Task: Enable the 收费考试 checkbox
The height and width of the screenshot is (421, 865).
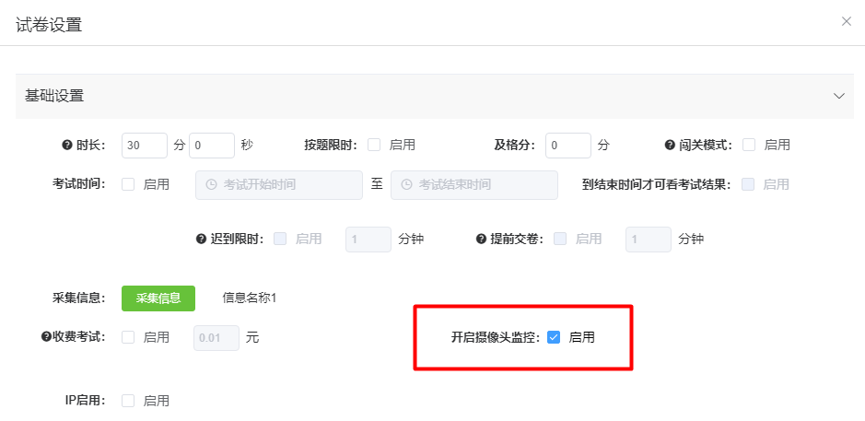Action: pos(128,337)
